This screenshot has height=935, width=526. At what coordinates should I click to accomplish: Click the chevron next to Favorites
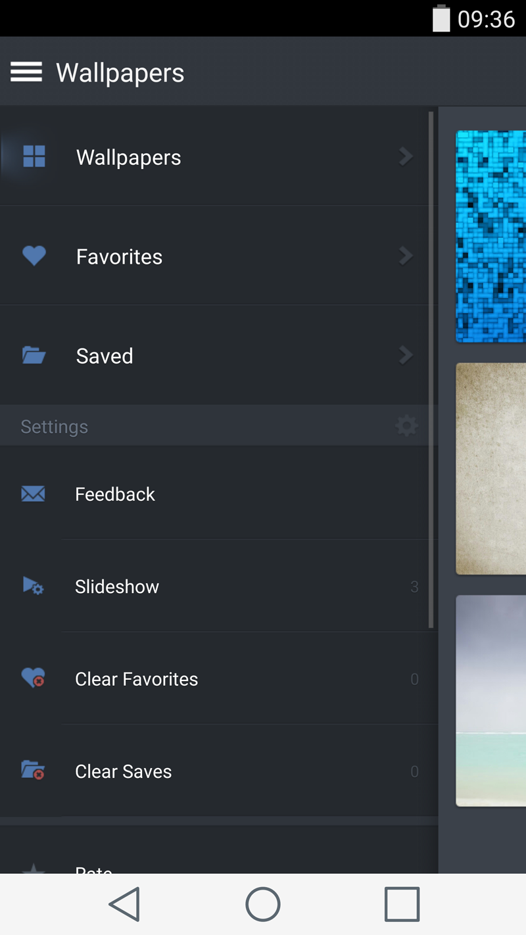(406, 256)
